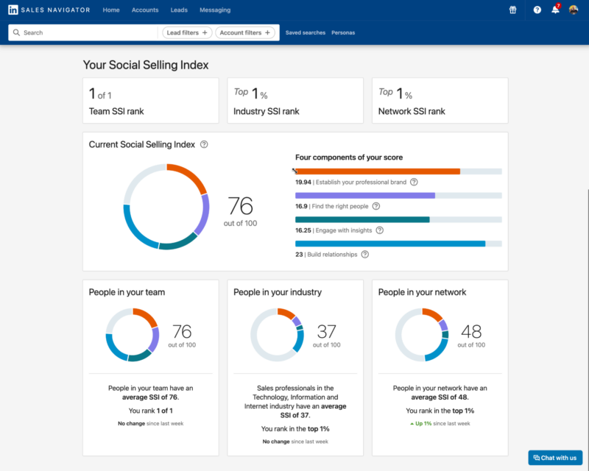Click the network score '48'
The image size is (589, 471).
tap(471, 332)
